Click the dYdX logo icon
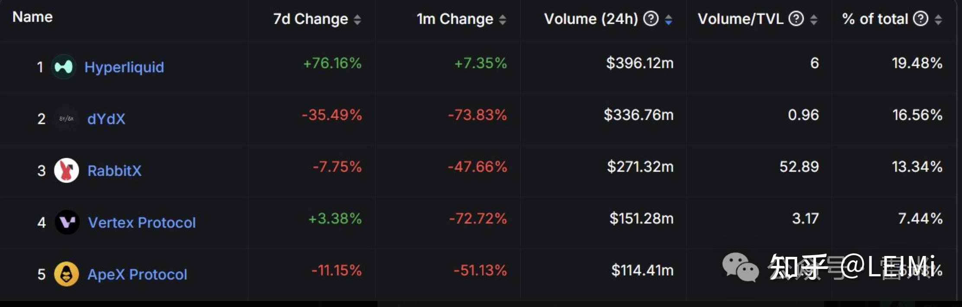 click(66, 118)
